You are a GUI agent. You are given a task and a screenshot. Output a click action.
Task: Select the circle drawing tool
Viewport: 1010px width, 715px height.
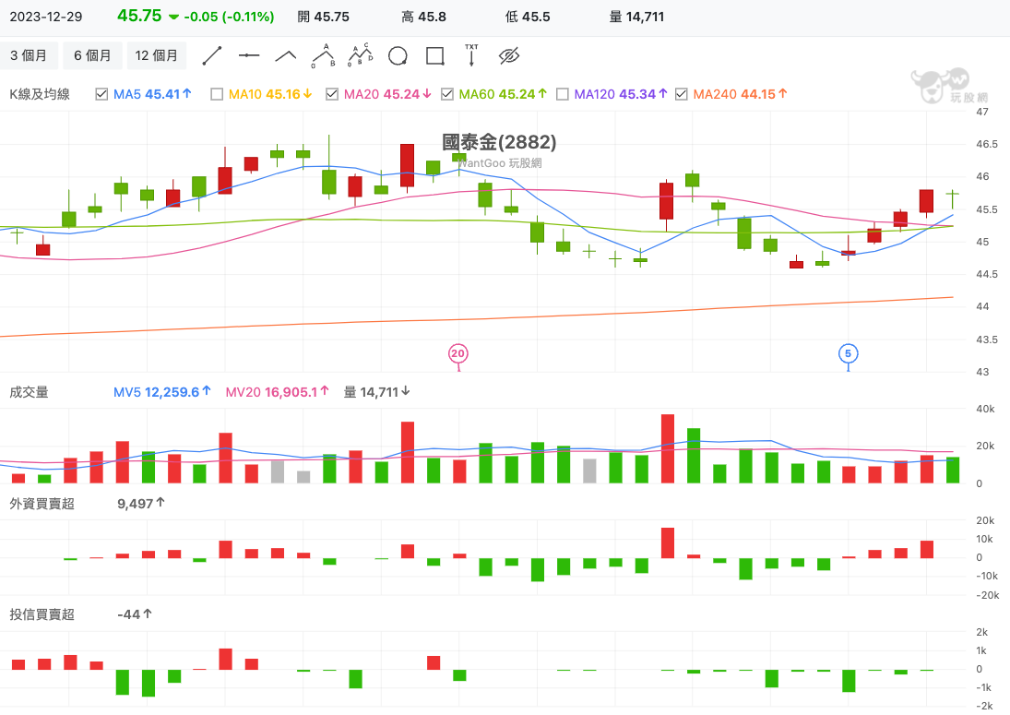398,56
